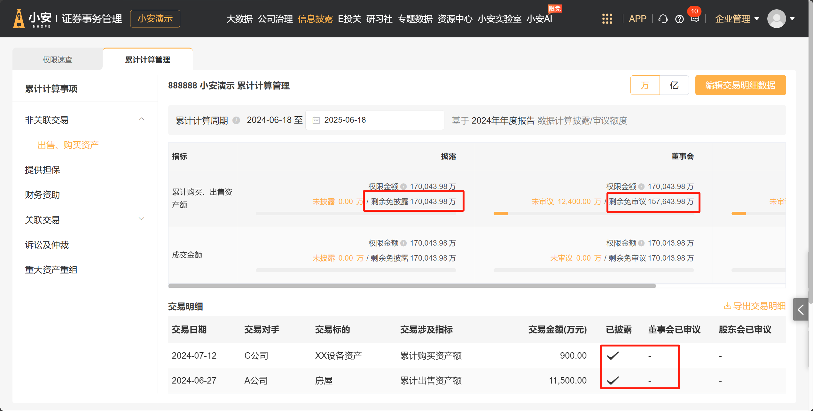Click the horizontal scrollbar under indicator table
Viewport: 813px width, 411px height.
(x=412, y=285)
